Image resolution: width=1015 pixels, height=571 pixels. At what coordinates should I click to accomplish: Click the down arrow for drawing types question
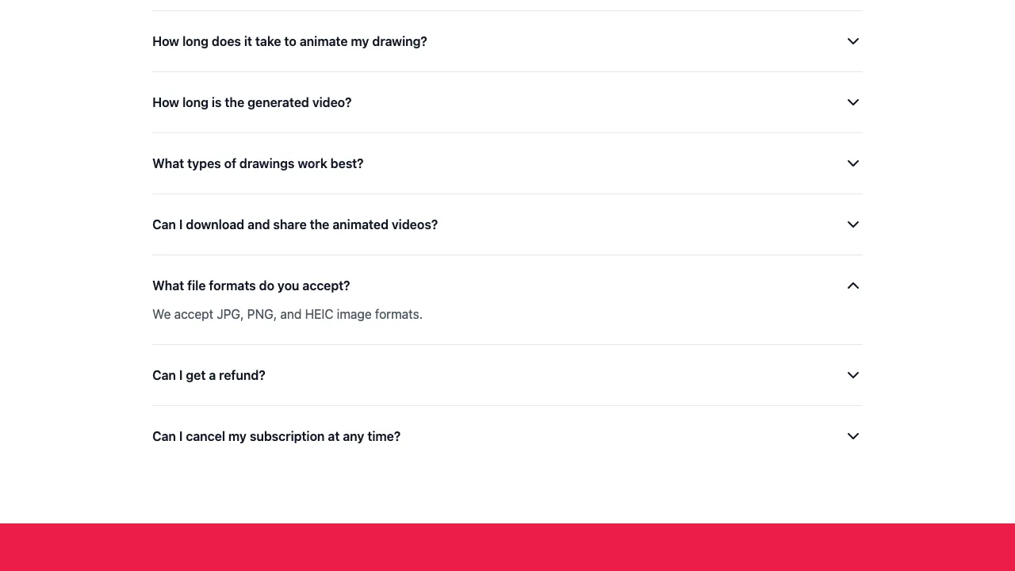pyautogui.click(x=852, y=163)
